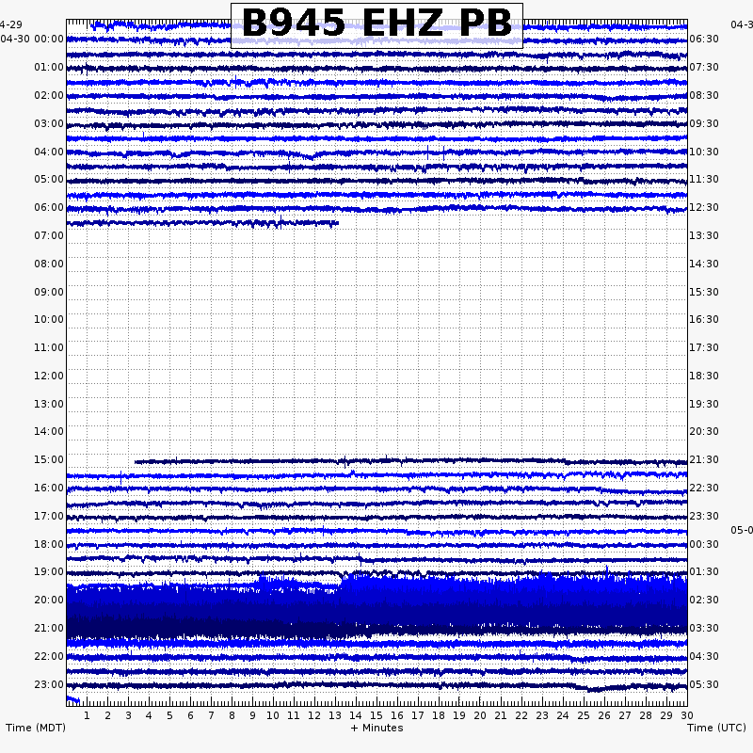
Task: Select the 08:00 MDT row label
Action: click(49, 264)
